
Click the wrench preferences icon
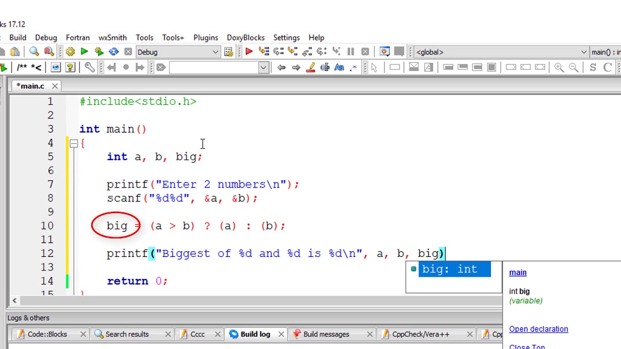(90, 67)
